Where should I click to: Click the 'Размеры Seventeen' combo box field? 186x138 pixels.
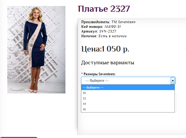pyautogui.click(x=128, y=81)
